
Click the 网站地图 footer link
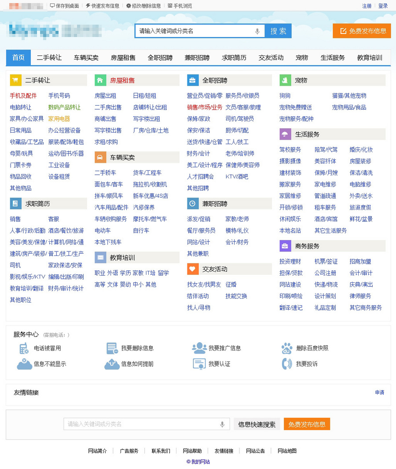click(x=287, y=451)
